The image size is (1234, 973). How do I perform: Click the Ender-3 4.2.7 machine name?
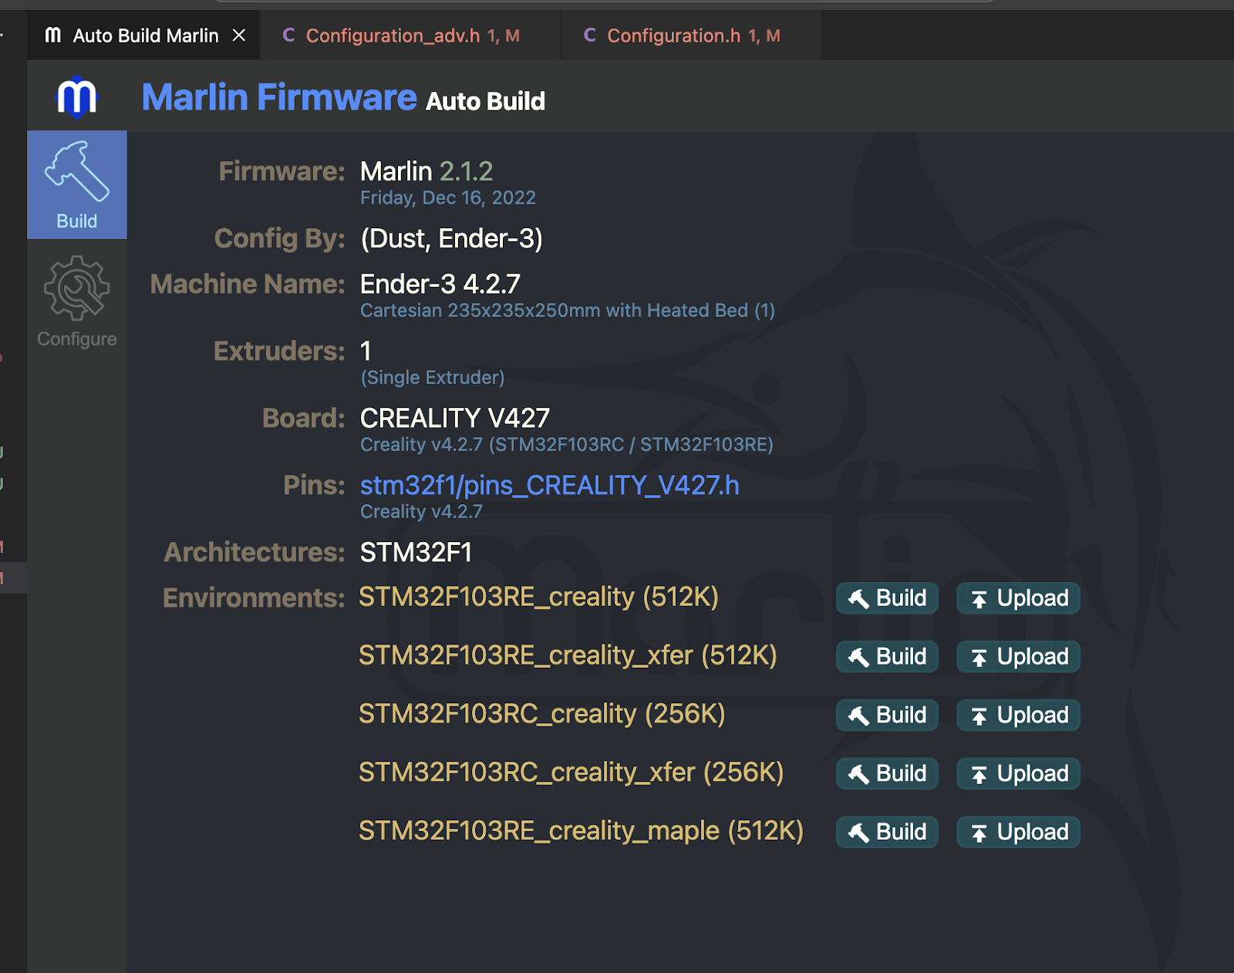(x=440, y=284)
